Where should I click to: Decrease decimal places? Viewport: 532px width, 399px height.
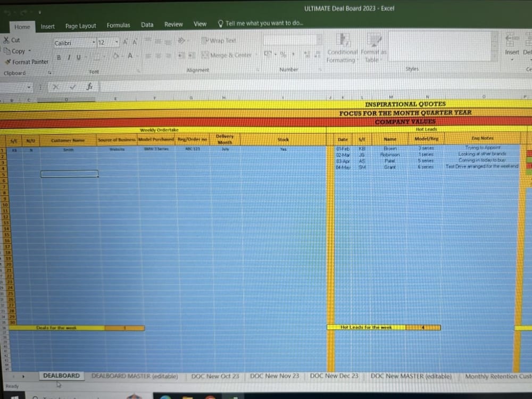tap(317, 54)
